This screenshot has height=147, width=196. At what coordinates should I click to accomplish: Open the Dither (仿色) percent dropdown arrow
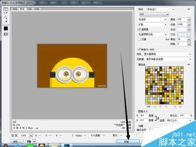[189, 25]
